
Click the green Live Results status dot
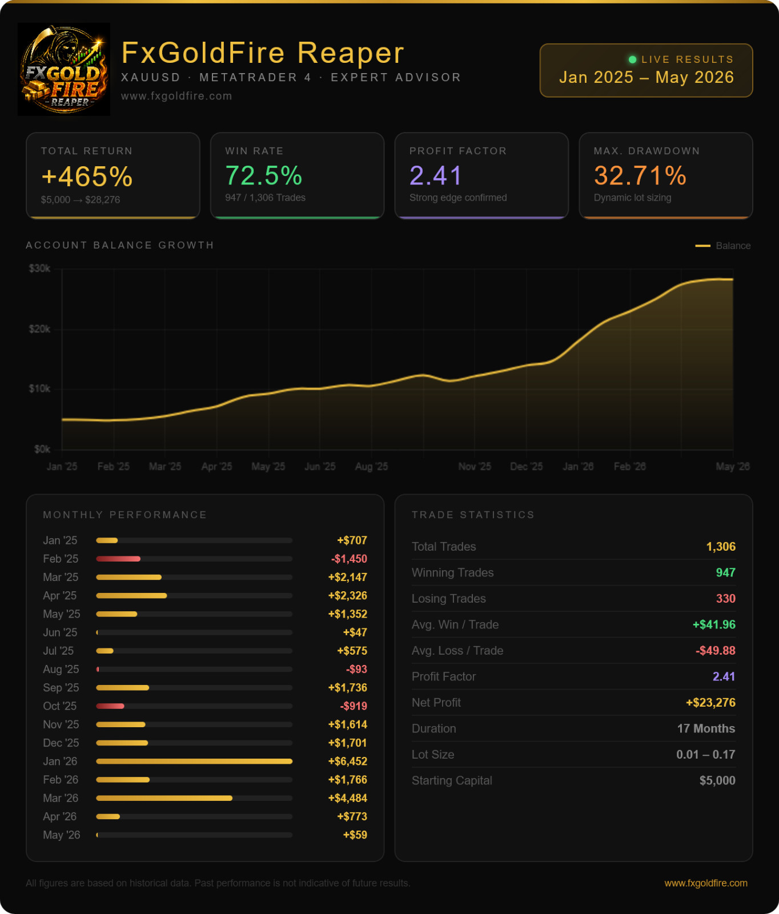[632, 59]
